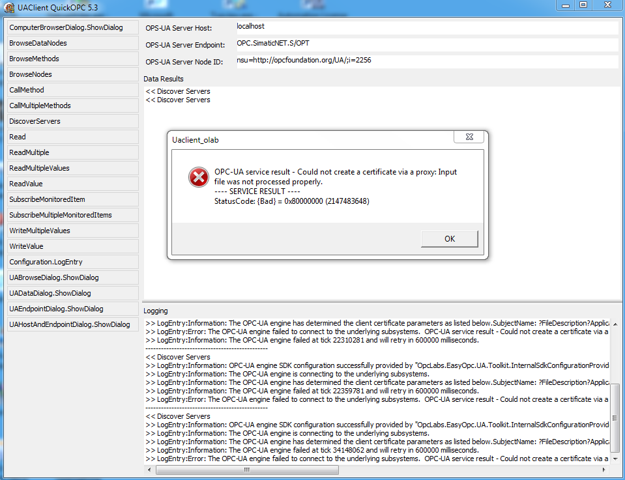
Task: Run BrowseNodes
Action: (73, 74)
